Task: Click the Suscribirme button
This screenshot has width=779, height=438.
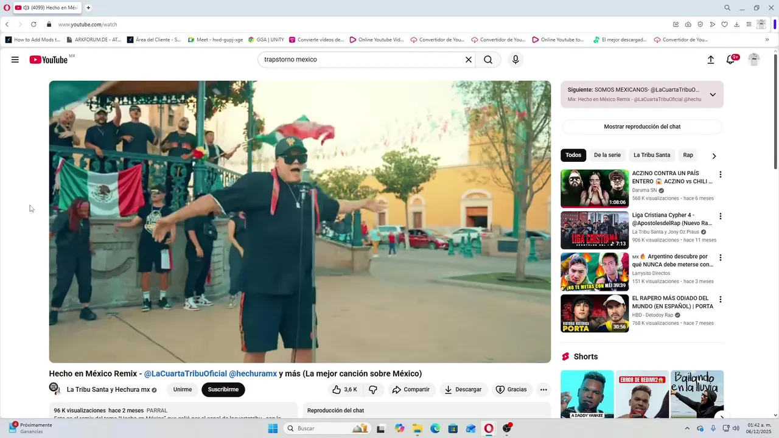Action: tap(223, 389)
